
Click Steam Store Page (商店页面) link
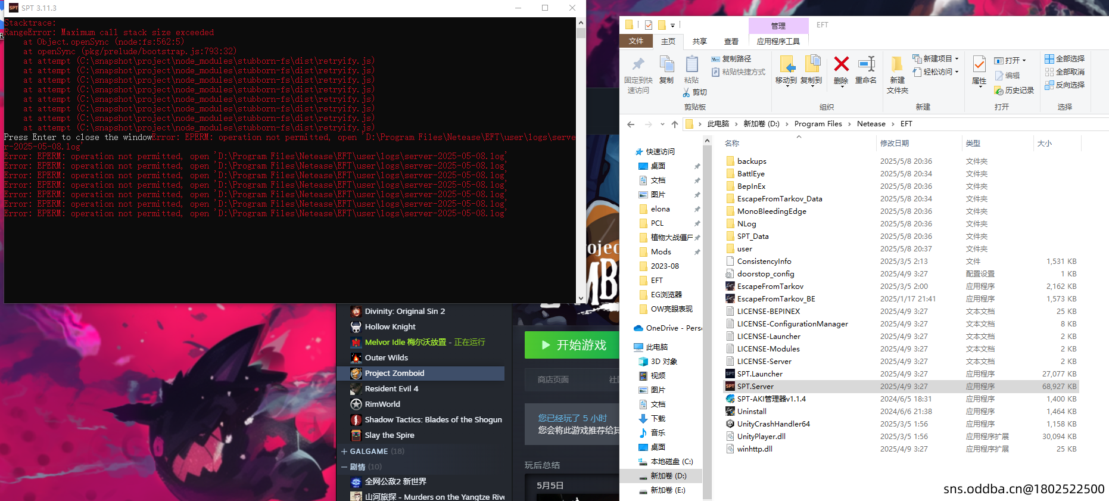pyautogui.click(x=553, y=379)
